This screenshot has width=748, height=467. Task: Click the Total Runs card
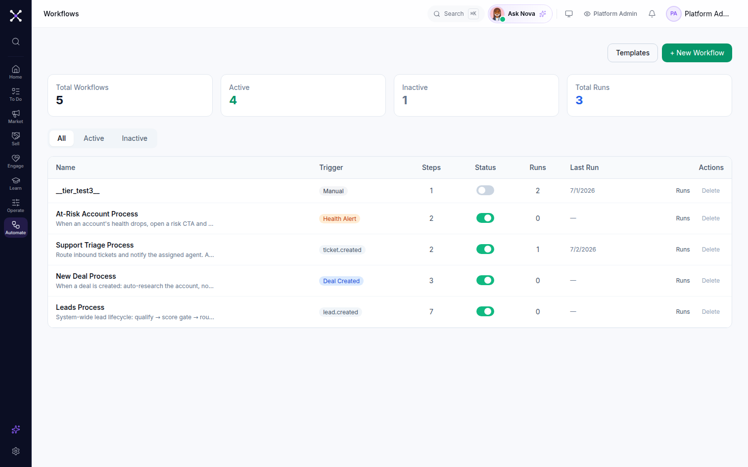click(650, 95)
